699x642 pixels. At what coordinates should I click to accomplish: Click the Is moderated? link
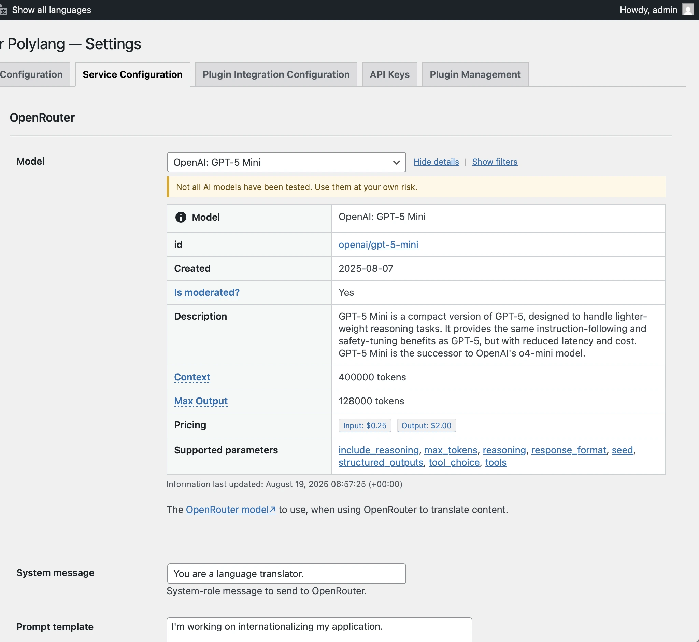[206, 293]
